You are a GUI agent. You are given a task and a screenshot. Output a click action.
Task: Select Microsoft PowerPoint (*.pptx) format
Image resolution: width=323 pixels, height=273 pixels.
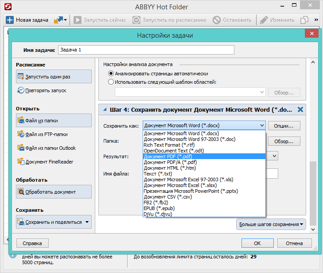pyautogui.click(x=204, y=191)
